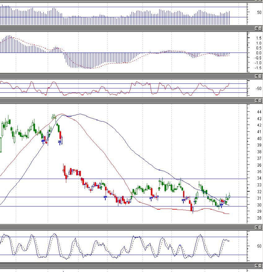The width and height of the screenshot is (263, 272).
Task: Click the 32 price axis label
Action: [x=259, y=192]
